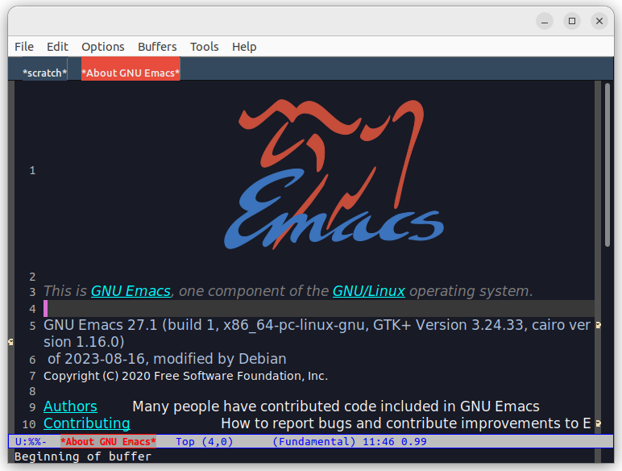Close the Emacs window
The image size is (622, 471).
(x=599, y=21)
